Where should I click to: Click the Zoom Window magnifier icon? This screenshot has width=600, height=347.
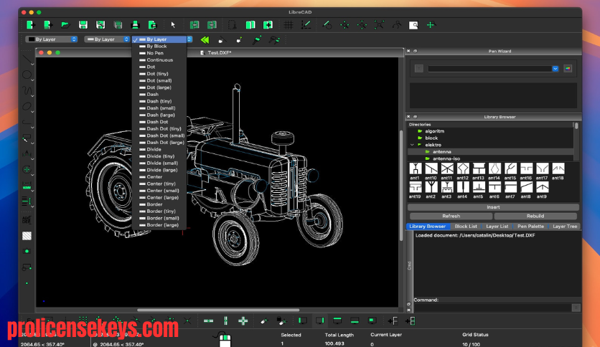click(413, 25)
